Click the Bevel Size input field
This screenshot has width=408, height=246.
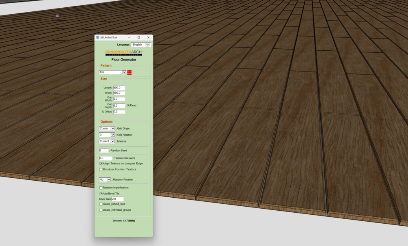point(118,199)
